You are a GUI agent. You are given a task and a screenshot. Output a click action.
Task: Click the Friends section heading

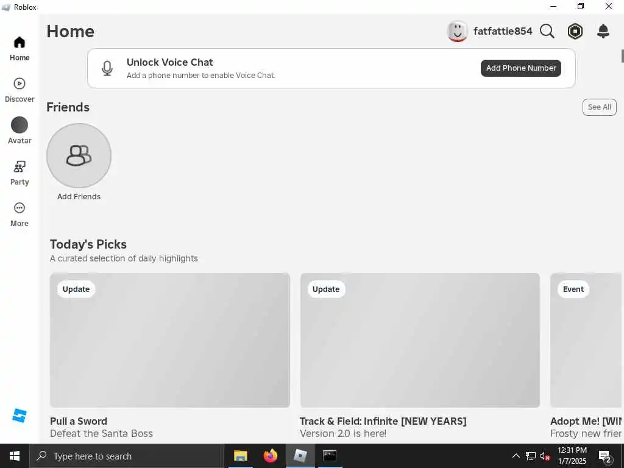[68, 107]
